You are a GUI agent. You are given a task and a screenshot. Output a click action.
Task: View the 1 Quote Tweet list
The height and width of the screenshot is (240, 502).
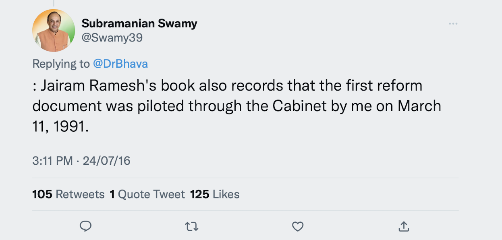coord(147,194)
